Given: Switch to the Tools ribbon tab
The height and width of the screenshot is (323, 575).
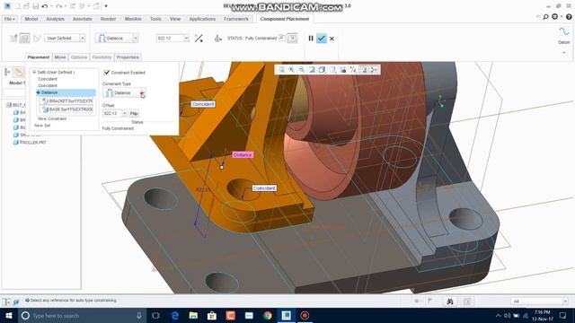Looking at the screenshot, I should [x=155, y=19].
